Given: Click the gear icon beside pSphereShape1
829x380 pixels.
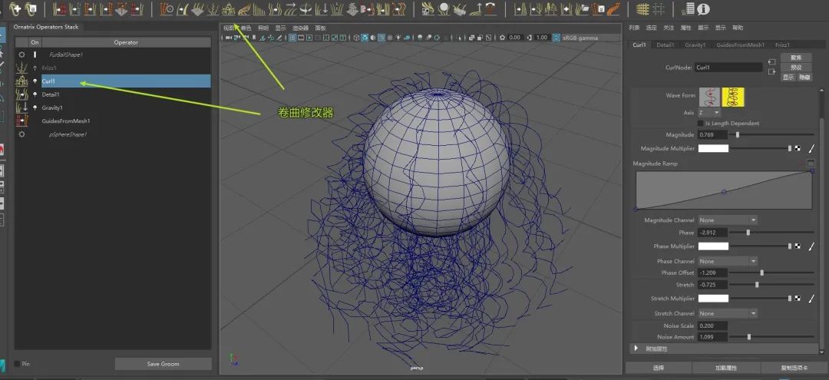Looking at the screenshot, I should pos(21,134).
